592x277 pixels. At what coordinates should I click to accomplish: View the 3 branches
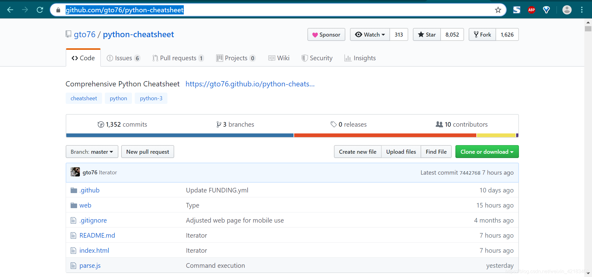point(235,125)
